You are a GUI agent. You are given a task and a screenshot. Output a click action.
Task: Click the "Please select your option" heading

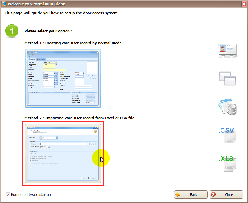pos(48,31)
